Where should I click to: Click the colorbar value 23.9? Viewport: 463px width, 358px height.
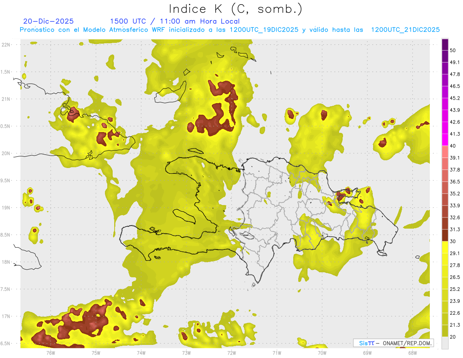click(455, 301)
